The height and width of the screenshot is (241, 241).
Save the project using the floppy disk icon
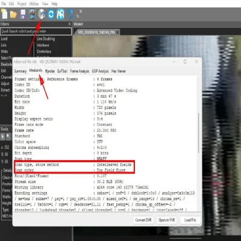click(23, 14)
